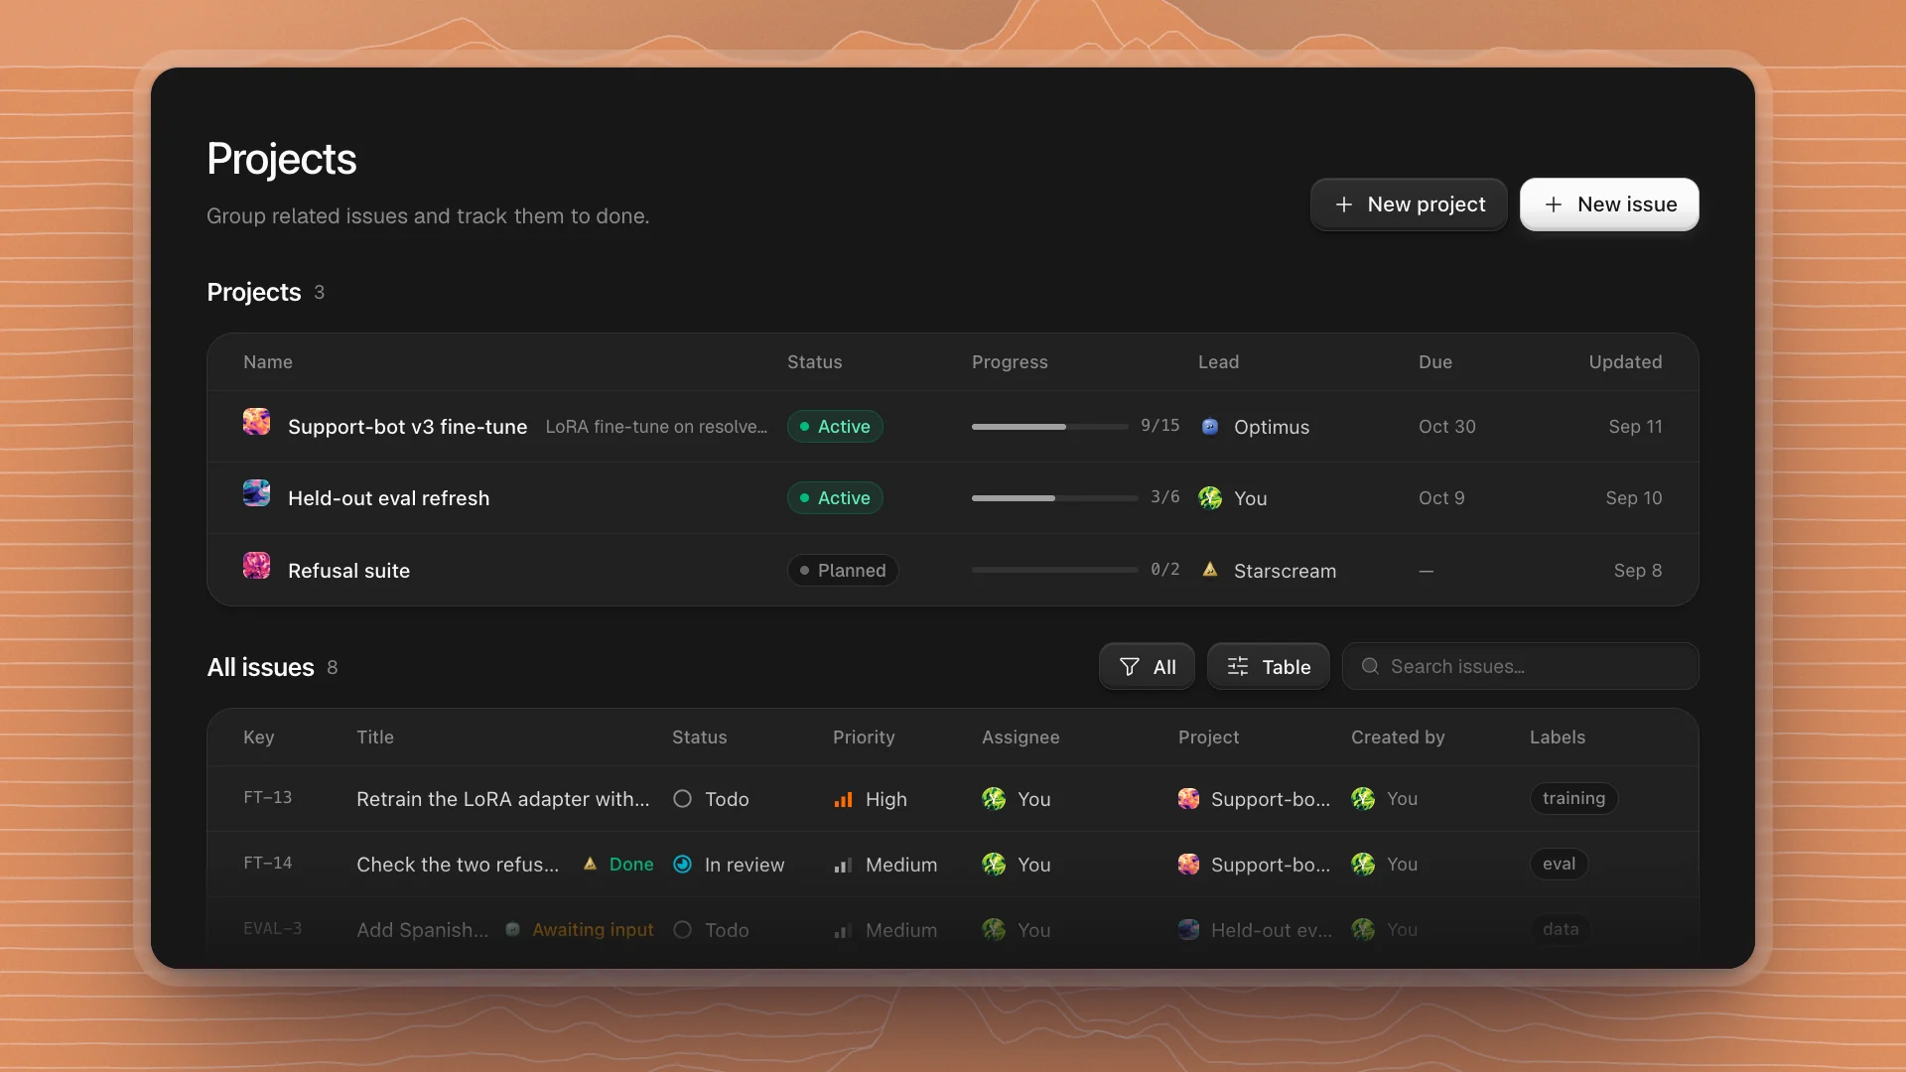The height and width of the screenshot is (1072, 1906).
Task: Click the Refusal suite project icon
Action: [256, 566]
